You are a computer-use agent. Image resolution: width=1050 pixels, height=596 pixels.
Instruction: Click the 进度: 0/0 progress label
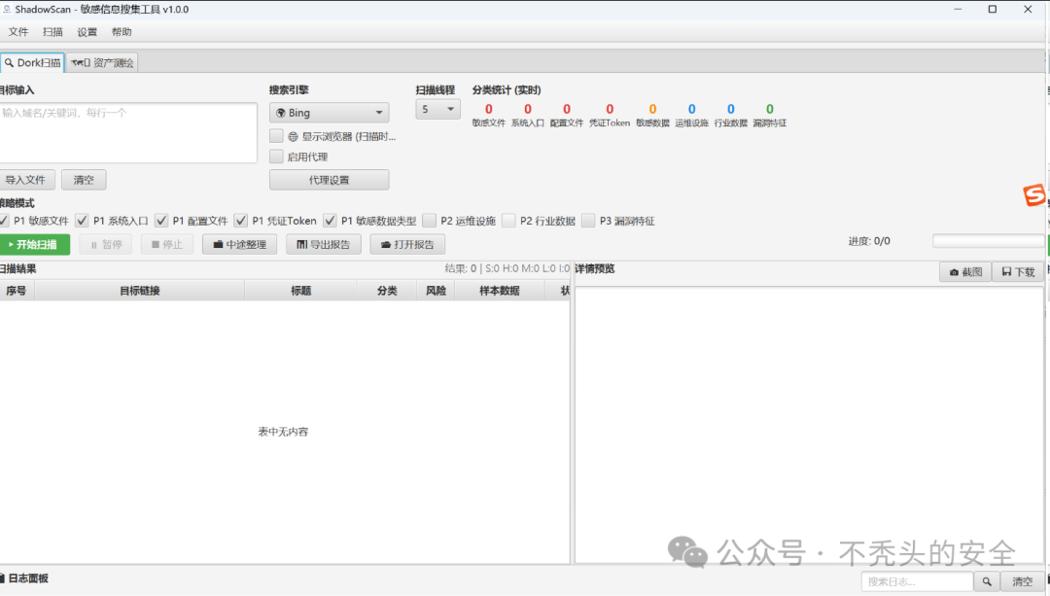[869, 241]
